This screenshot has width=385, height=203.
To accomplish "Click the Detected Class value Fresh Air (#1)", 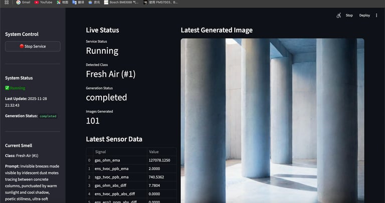I will [x=110, y=74].
